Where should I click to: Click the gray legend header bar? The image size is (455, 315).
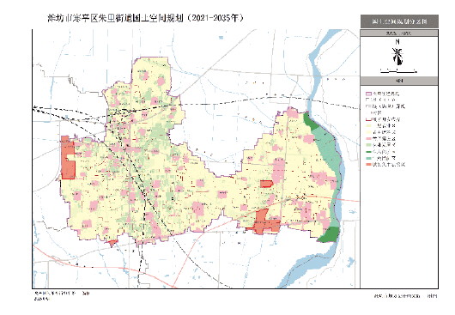point(399,81)
